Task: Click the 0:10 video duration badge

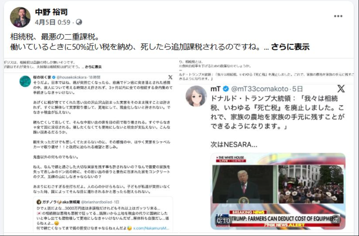Action: (223, 221)
